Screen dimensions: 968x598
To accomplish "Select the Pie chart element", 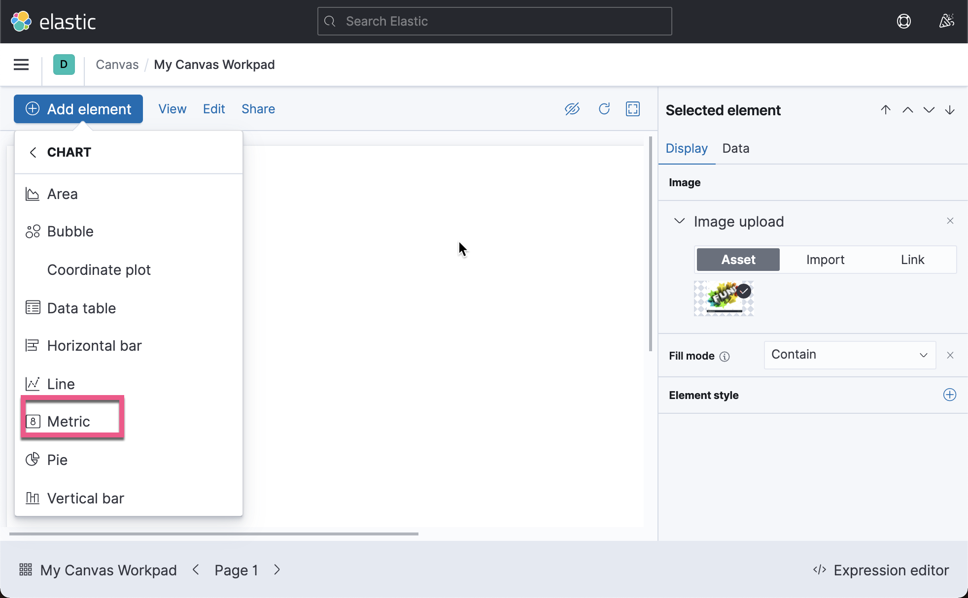I will [x=58, y=460].
